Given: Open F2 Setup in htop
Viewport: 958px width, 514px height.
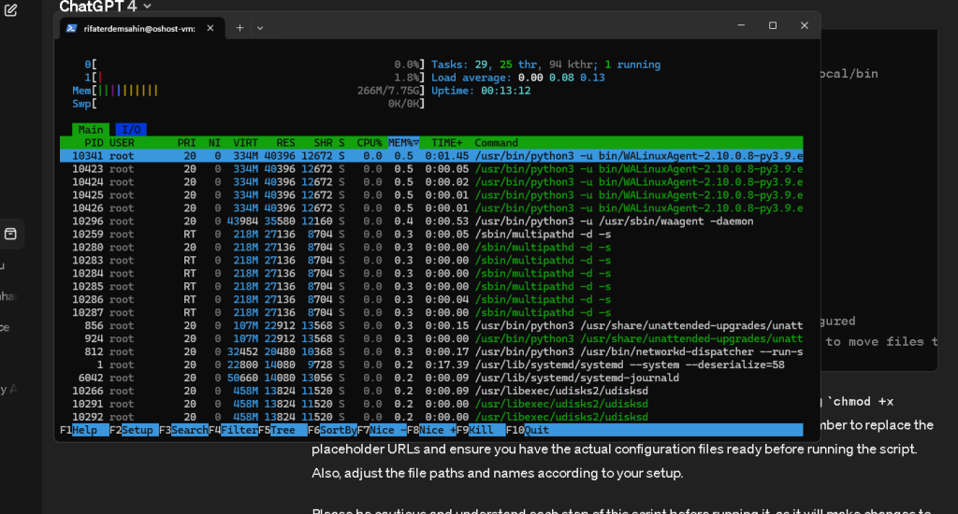Looking at the screenshot, I should point(134,430).
